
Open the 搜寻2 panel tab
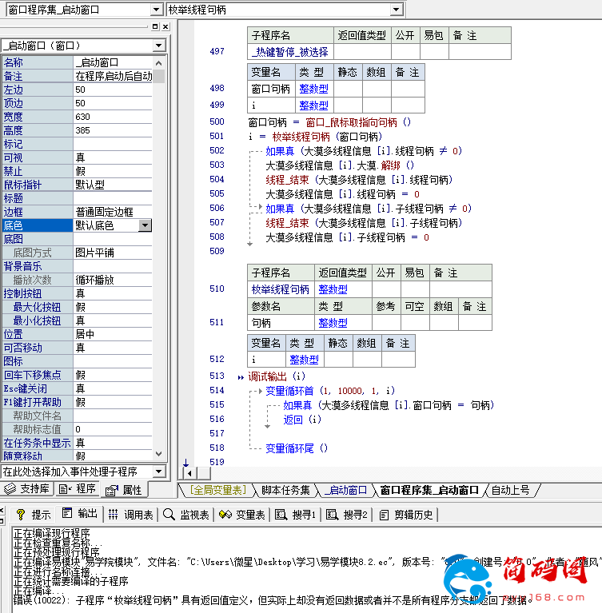(x=347, y=515)
